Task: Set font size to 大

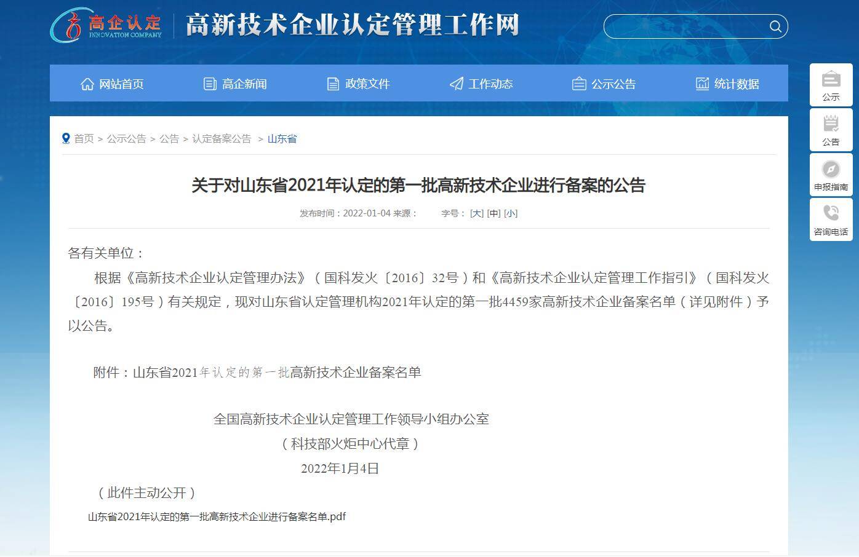Action: pyautogui.click(x=477, y=213)
